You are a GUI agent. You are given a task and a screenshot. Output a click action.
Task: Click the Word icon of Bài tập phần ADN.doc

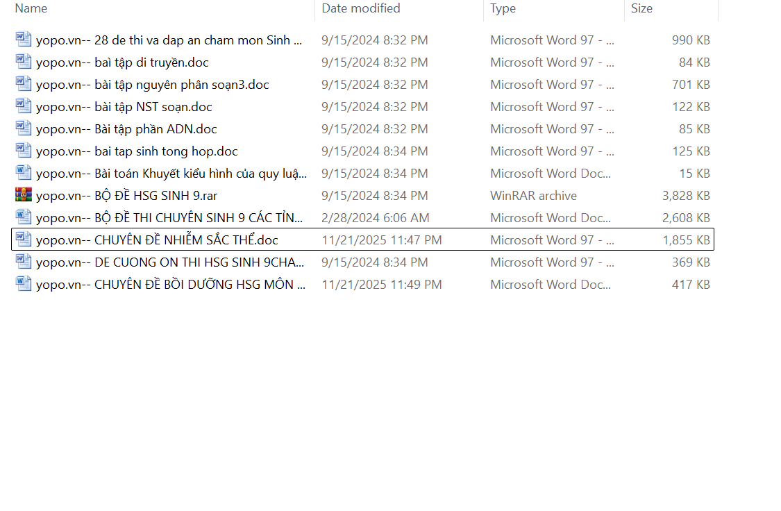coord(24,128)
